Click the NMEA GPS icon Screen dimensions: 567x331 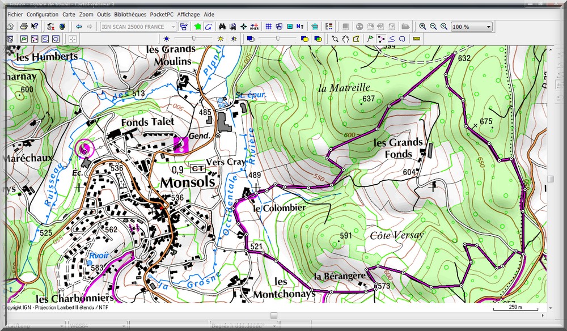point(254,27)
